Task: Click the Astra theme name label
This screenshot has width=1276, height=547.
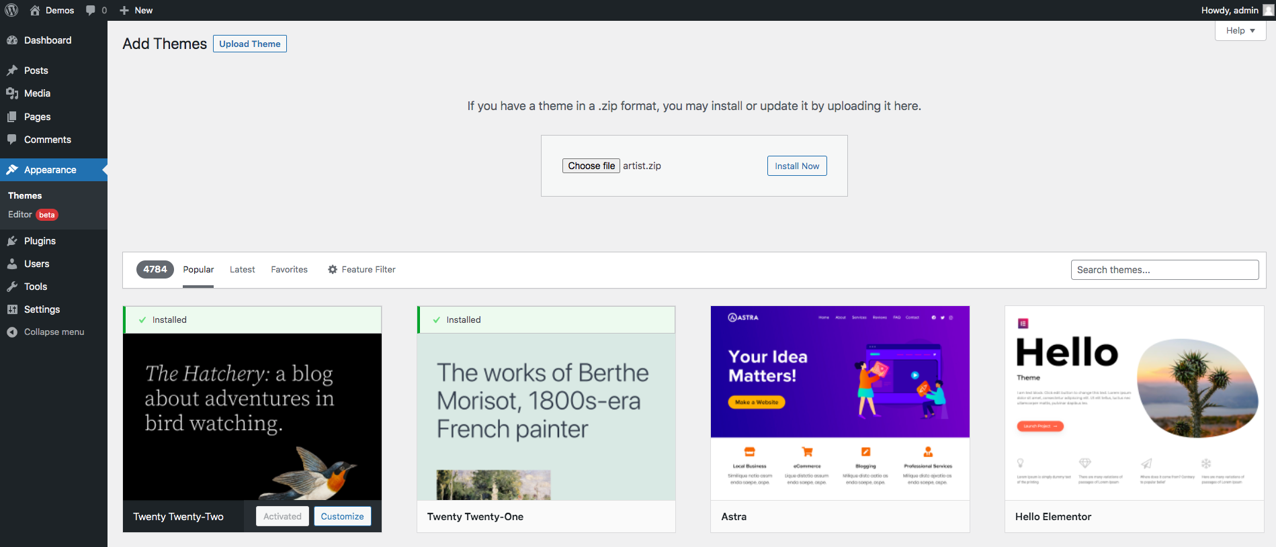Action: click(x=734, y=516)
